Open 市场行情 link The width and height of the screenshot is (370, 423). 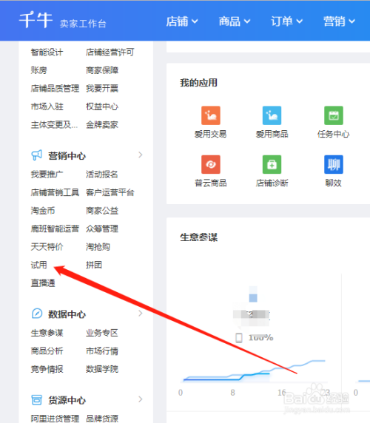pos(102,351)
